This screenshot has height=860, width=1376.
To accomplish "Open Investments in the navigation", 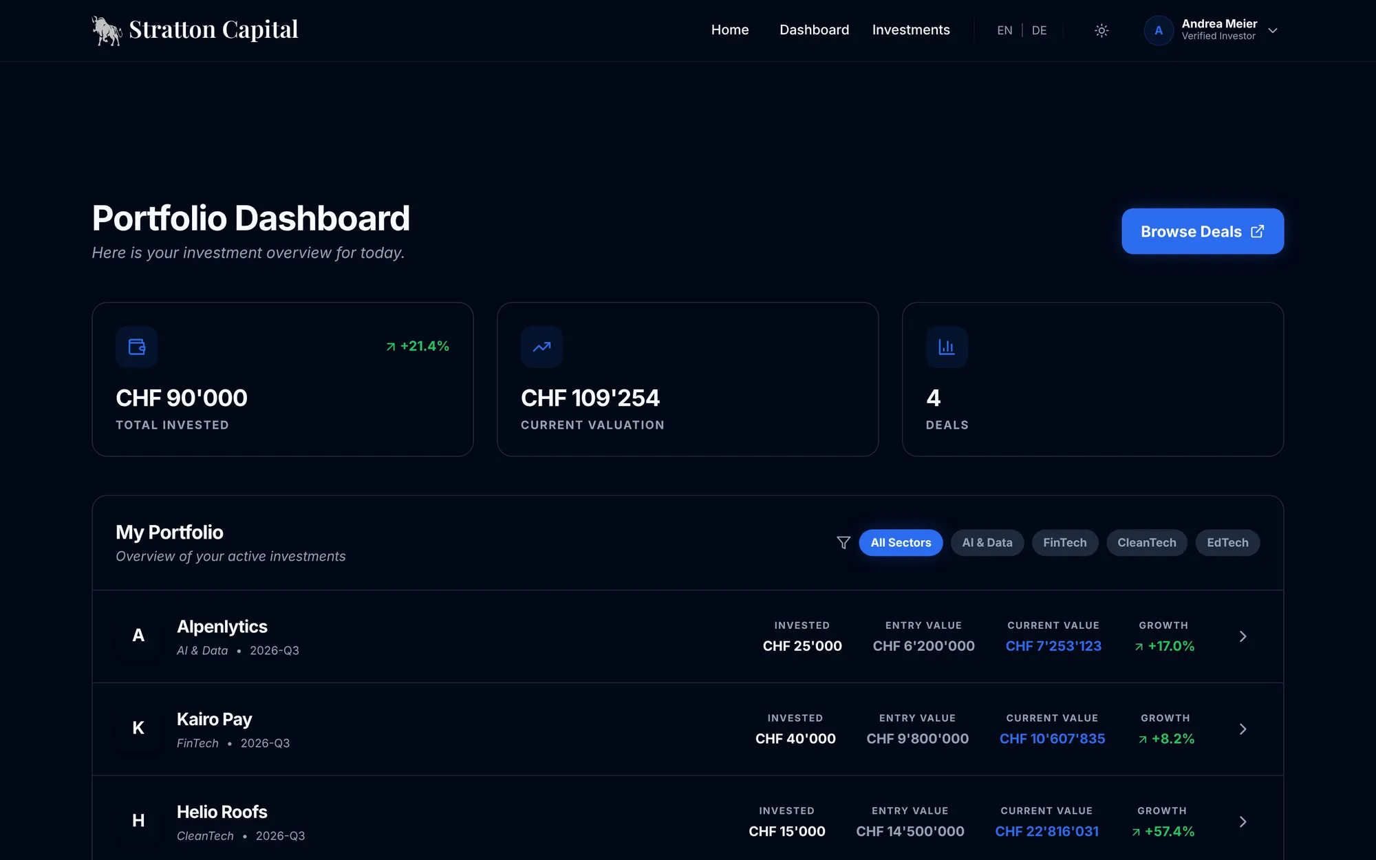I will tap(911, 30).
